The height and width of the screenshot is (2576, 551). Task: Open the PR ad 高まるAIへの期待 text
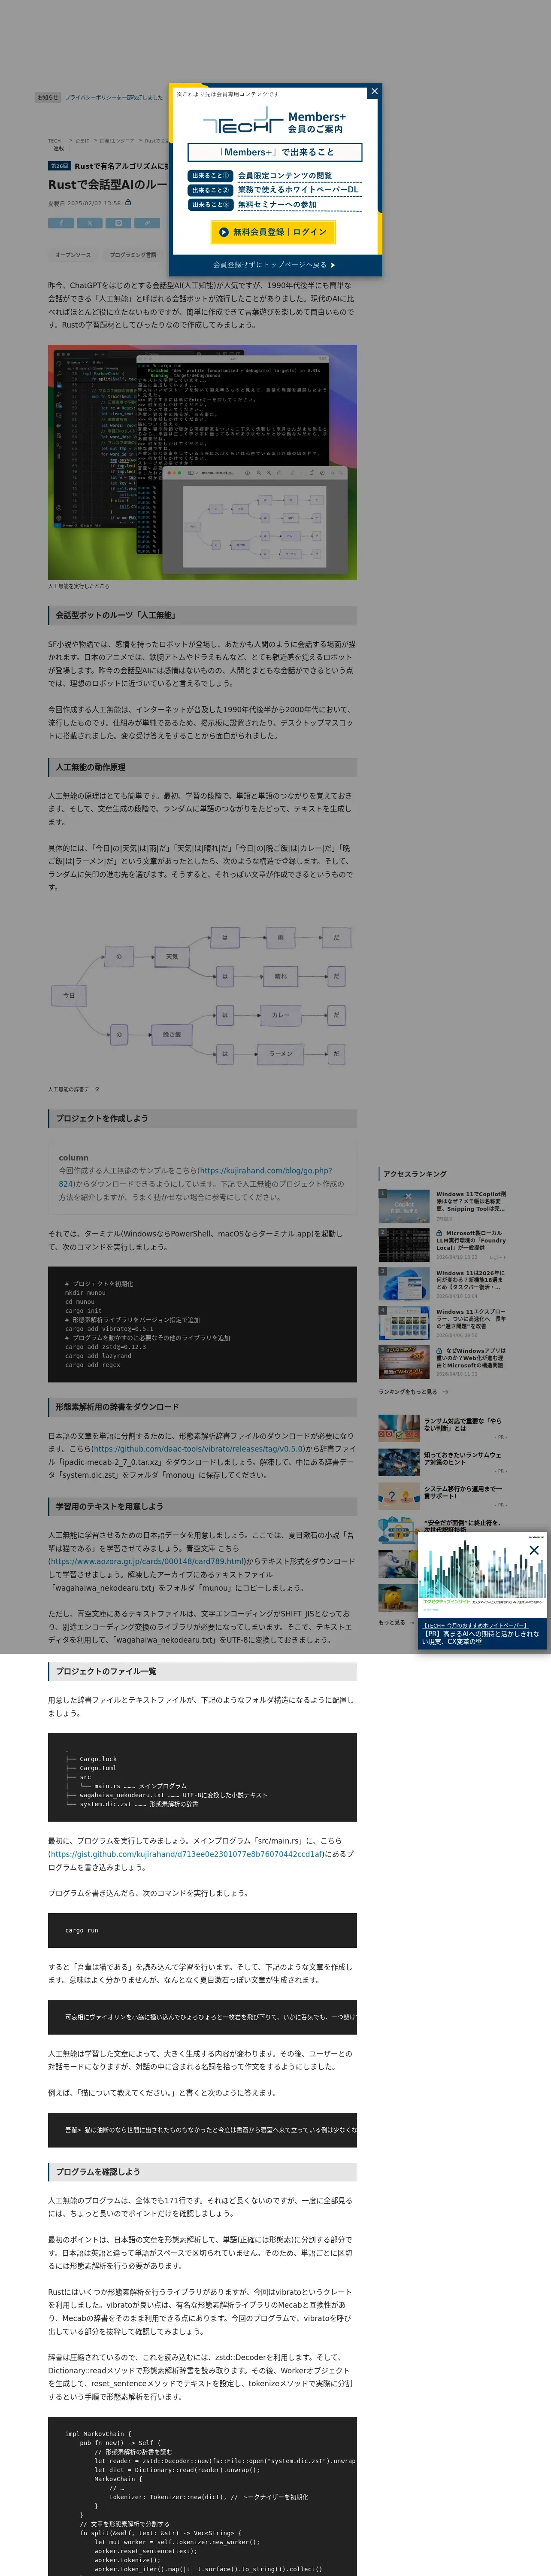coord(482,1637)
